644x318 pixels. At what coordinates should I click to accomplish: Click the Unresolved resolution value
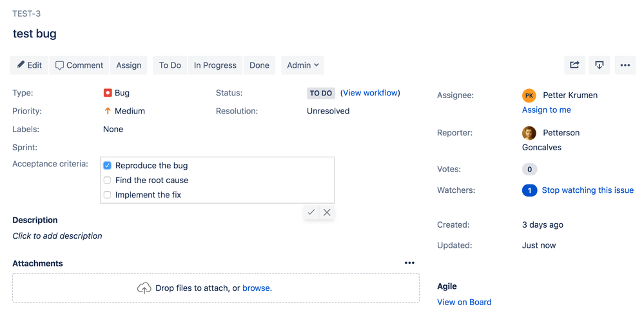click(328, 111)
